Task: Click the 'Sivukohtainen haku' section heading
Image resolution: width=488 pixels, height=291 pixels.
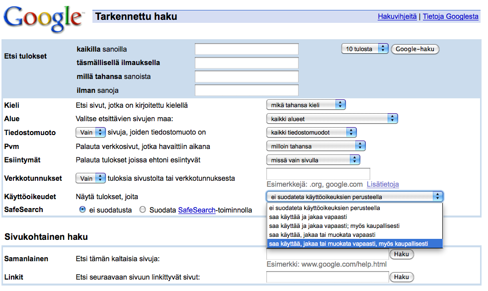Action: tap(46, 237)
